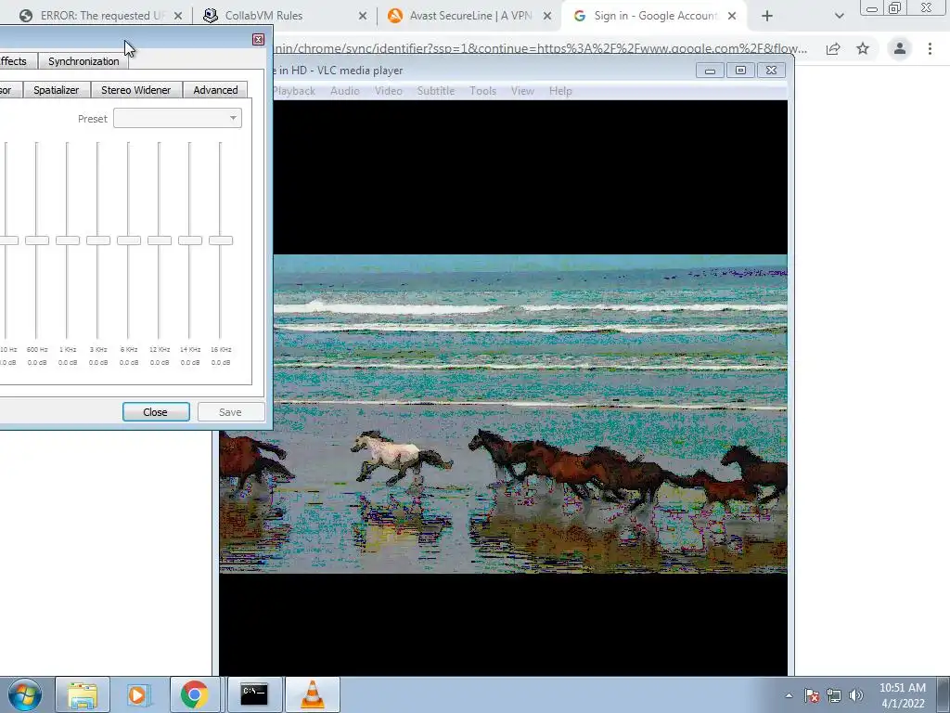950x713 pixels.
Task: Close the VLC media player window
Action: point(771,71)
